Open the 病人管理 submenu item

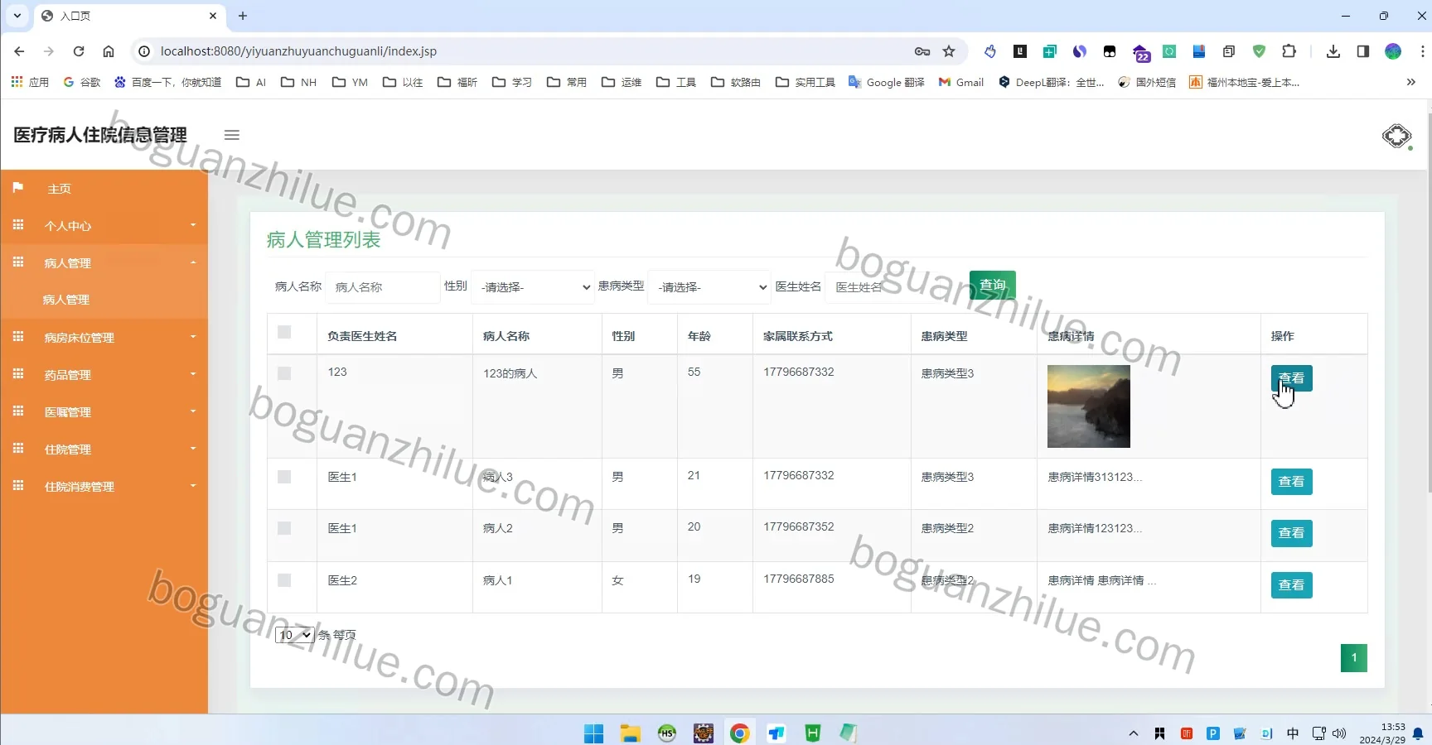[66, 300]
